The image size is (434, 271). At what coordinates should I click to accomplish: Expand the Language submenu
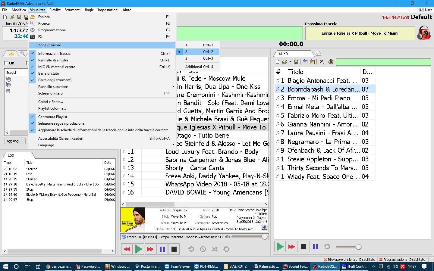(x=102, y=145)
